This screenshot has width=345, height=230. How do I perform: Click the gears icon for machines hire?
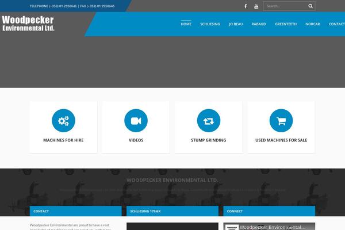point(63,121)
